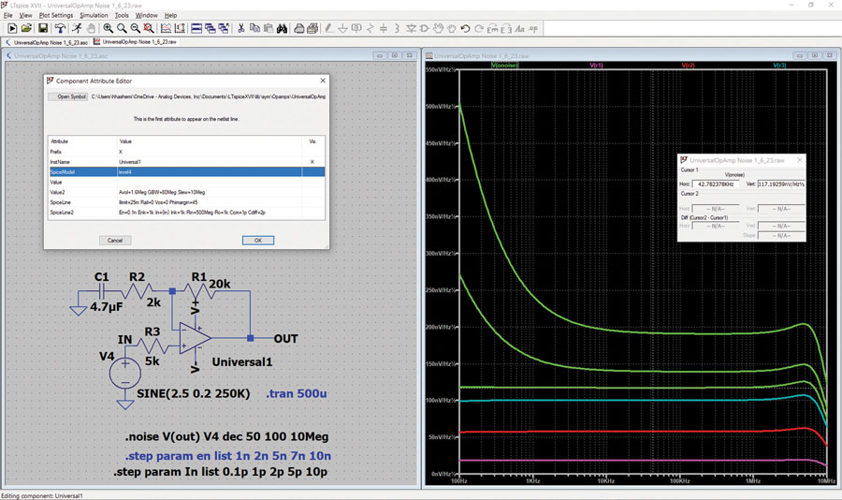The image size is (842, 500).
Task: Click the V(r2) red trace label
Action: tap(688, 65)
